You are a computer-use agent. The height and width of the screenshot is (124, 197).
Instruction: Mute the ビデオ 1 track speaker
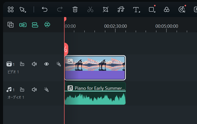pyautogui.click(x=34, y=64)
